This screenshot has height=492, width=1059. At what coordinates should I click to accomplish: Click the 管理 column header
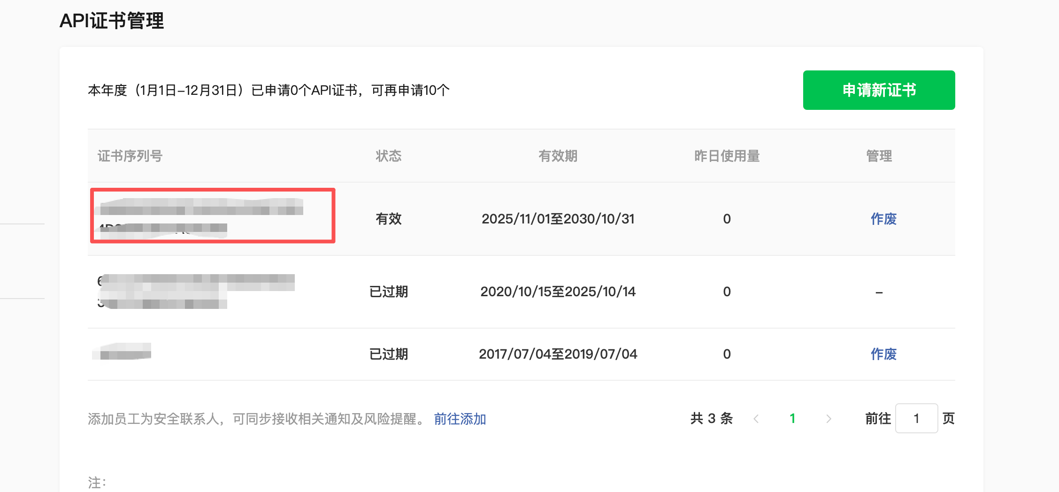click(879, 156)
